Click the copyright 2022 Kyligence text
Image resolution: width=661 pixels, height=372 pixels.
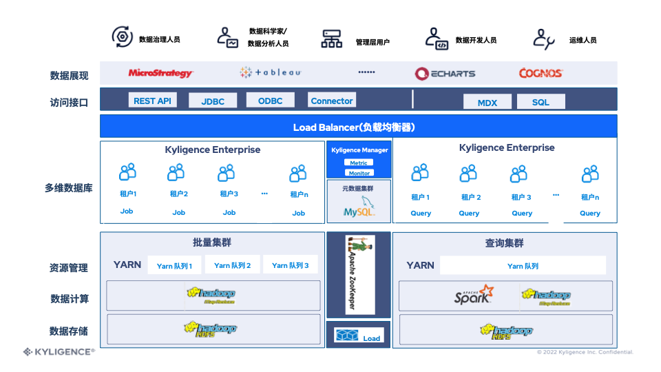tap(585, 352)
